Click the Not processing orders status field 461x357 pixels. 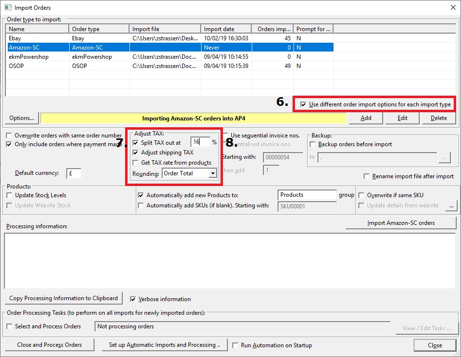click(242, 326)
